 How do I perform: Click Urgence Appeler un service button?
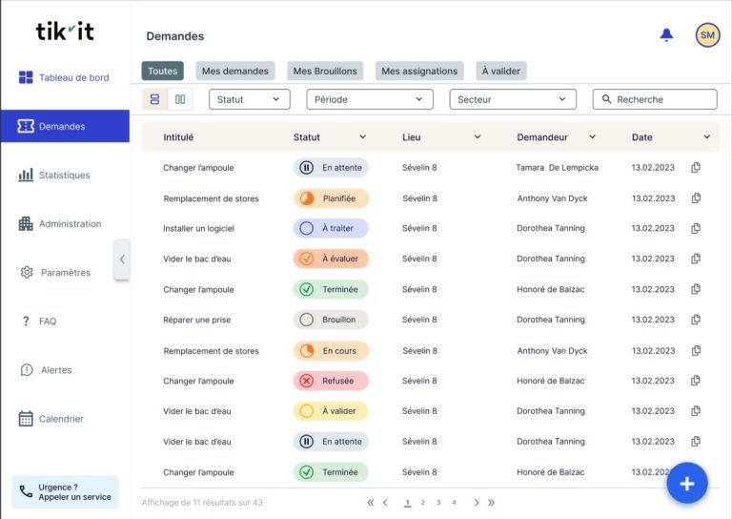[65, 492]
